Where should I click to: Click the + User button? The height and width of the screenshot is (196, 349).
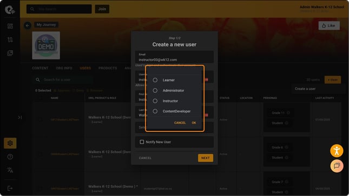point(333,79)
